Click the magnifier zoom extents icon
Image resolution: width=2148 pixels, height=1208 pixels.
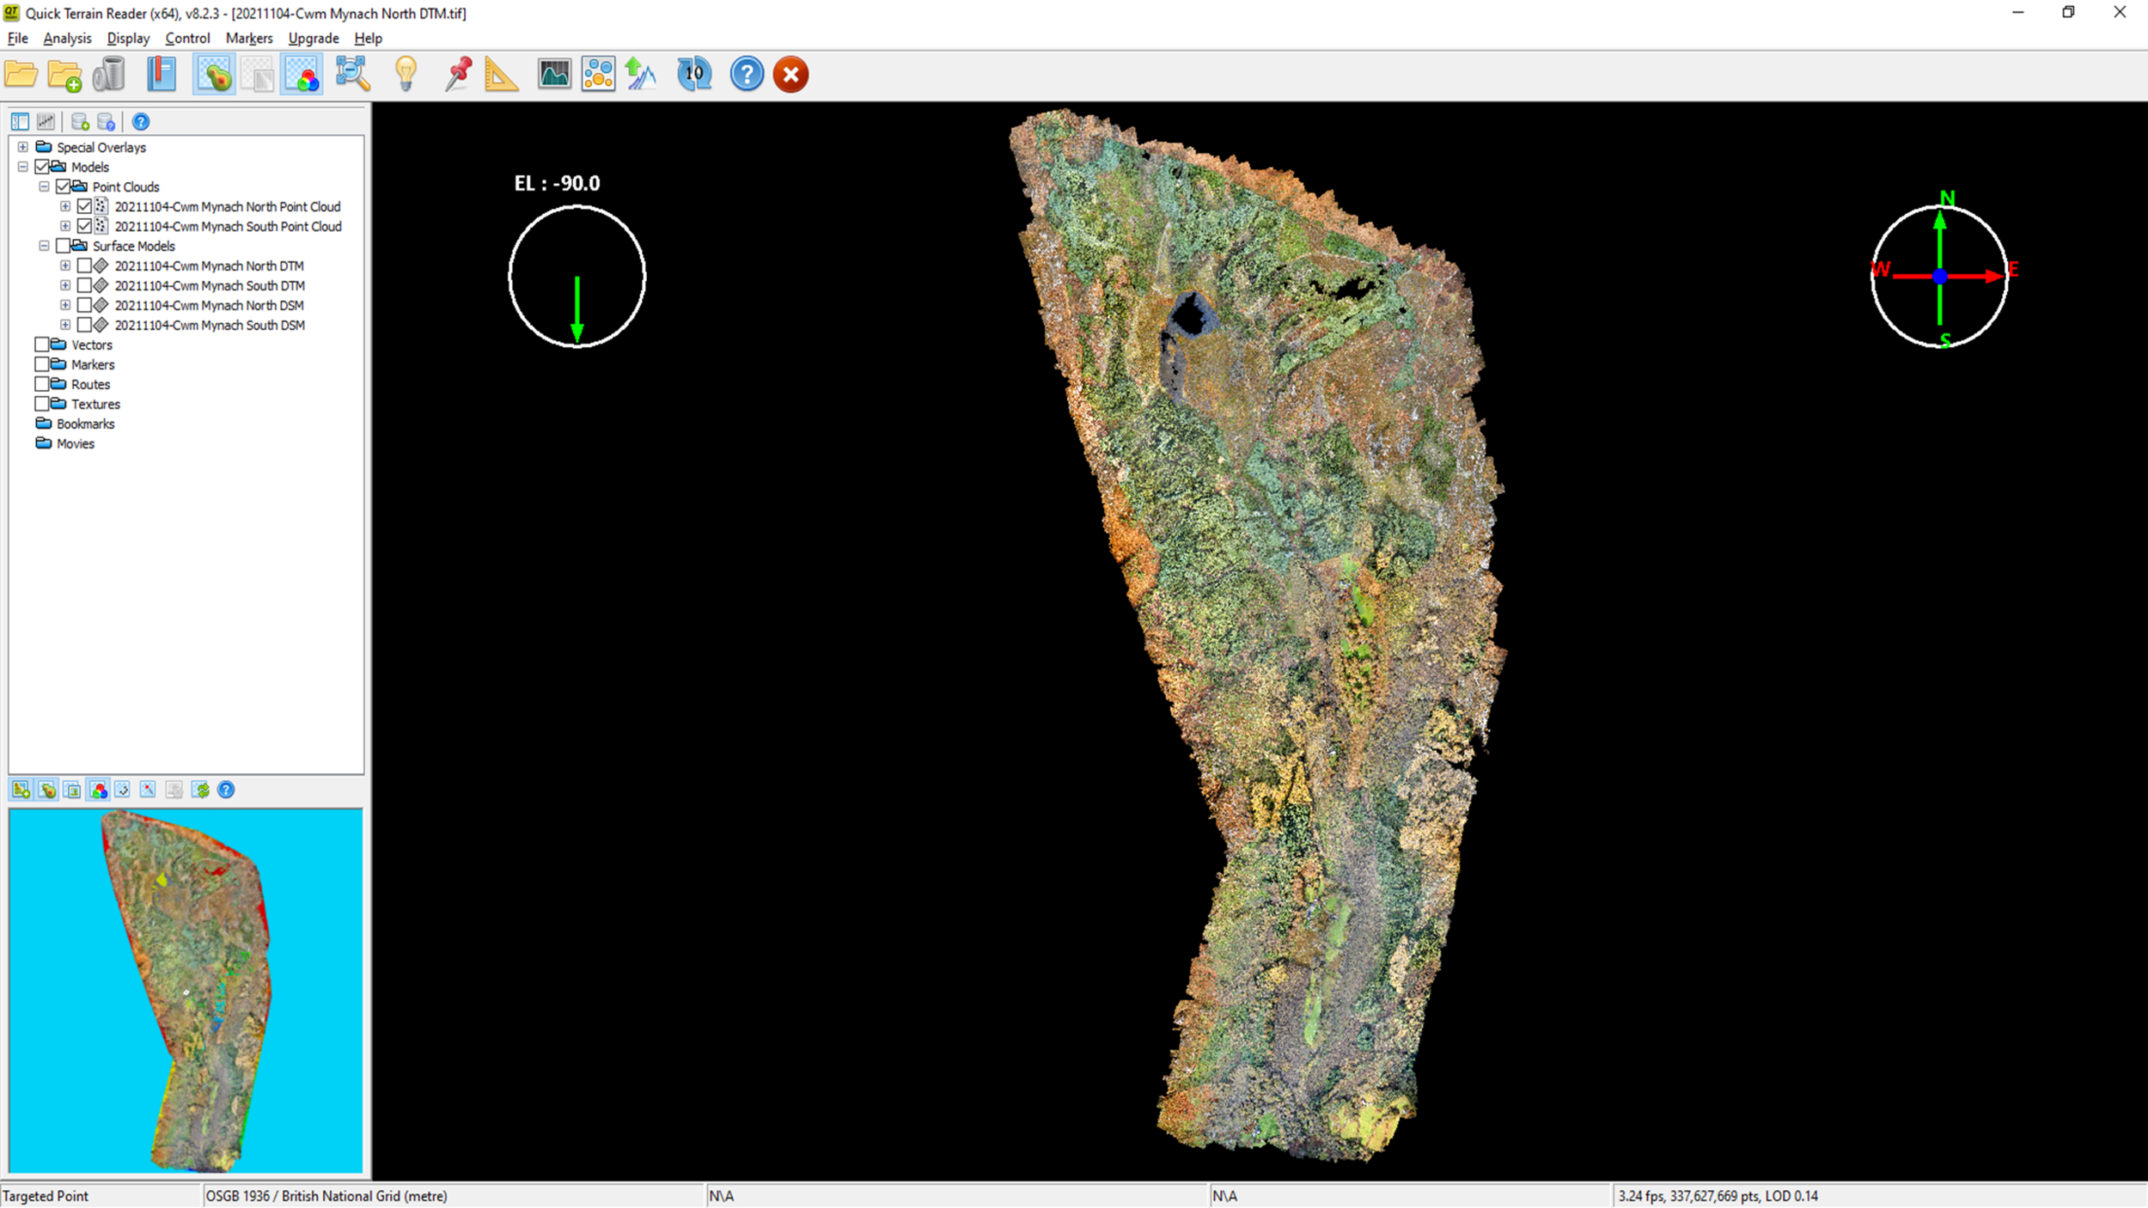352,75
